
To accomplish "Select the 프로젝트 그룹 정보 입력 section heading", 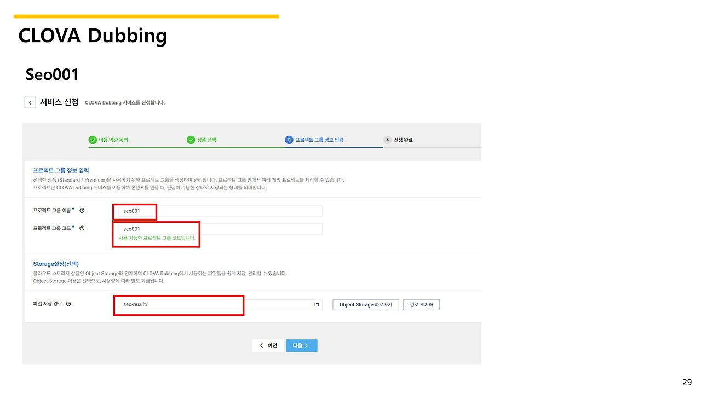I will [61, 171].
